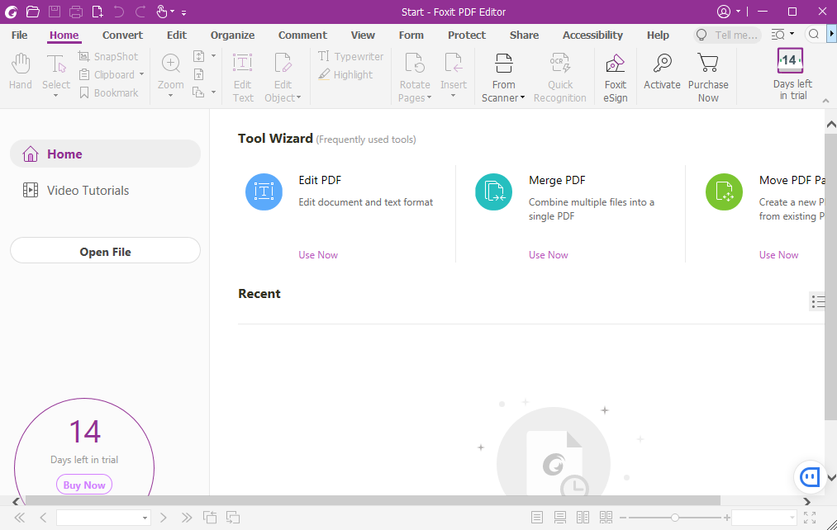Viewport: 837px width, 530px height.
Task: Open the account profile dropdown
Action: click(730, 12)
